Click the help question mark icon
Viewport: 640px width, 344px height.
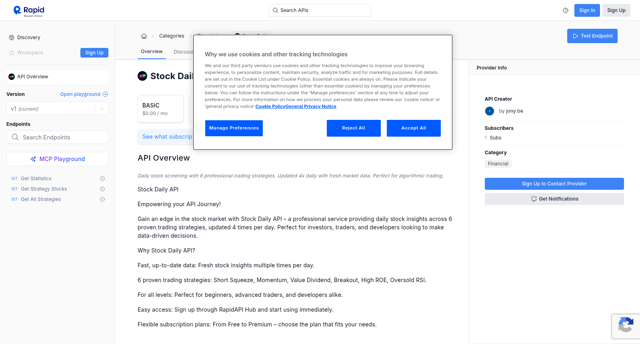pyautogui.click(x=566, y=10)
